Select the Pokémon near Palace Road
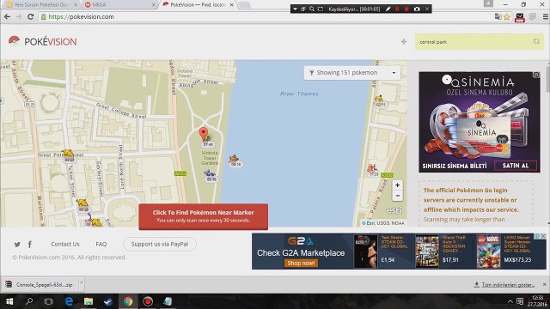Image resolution: width=550 pixels, height=309 pixels. [x=372, y=169]
